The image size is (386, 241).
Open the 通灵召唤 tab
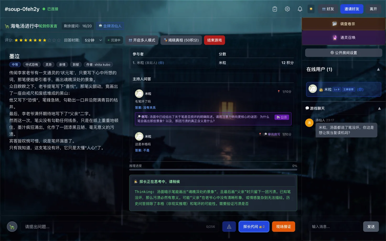click(344, 37)
